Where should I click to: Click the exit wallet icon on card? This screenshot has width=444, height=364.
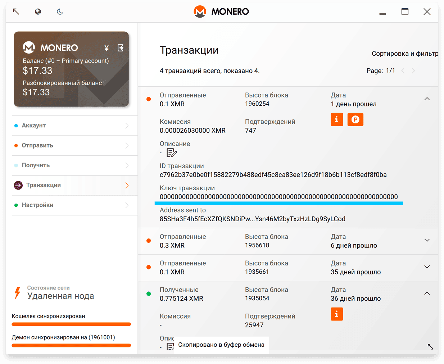[x=121, y=48]
